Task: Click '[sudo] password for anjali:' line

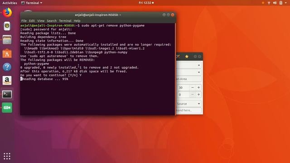Action: pos(46,29)
